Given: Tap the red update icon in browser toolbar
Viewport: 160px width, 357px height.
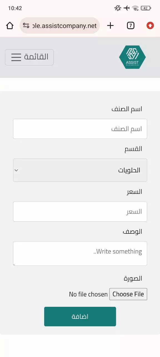Looking at the screenshot, I should (x=150, y=25).
